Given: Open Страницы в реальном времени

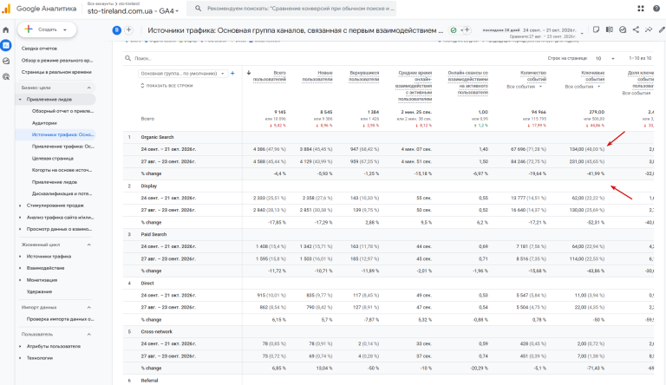Looking at the screenshot, I should coord(56,72).
